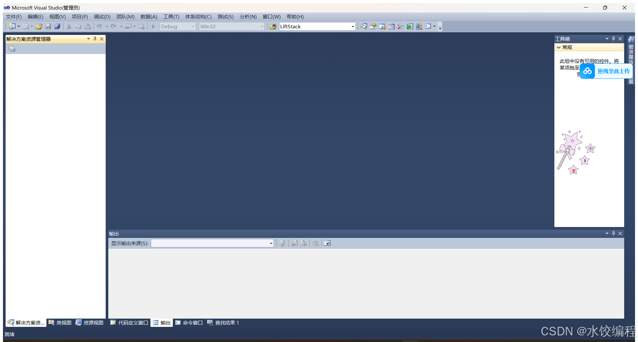Toggle auto-hide pin on 工具箱 panel
Image resolution: width=638 pixels, height=342 pixels.
tap(613, 39)
